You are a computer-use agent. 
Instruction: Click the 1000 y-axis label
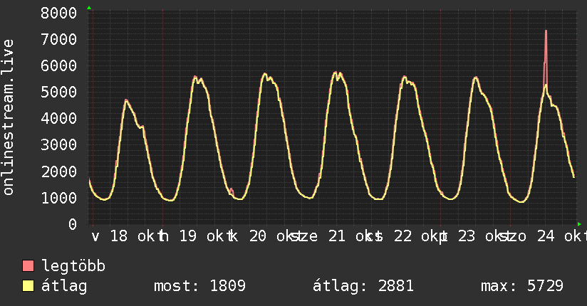click(x=59, y=198)
